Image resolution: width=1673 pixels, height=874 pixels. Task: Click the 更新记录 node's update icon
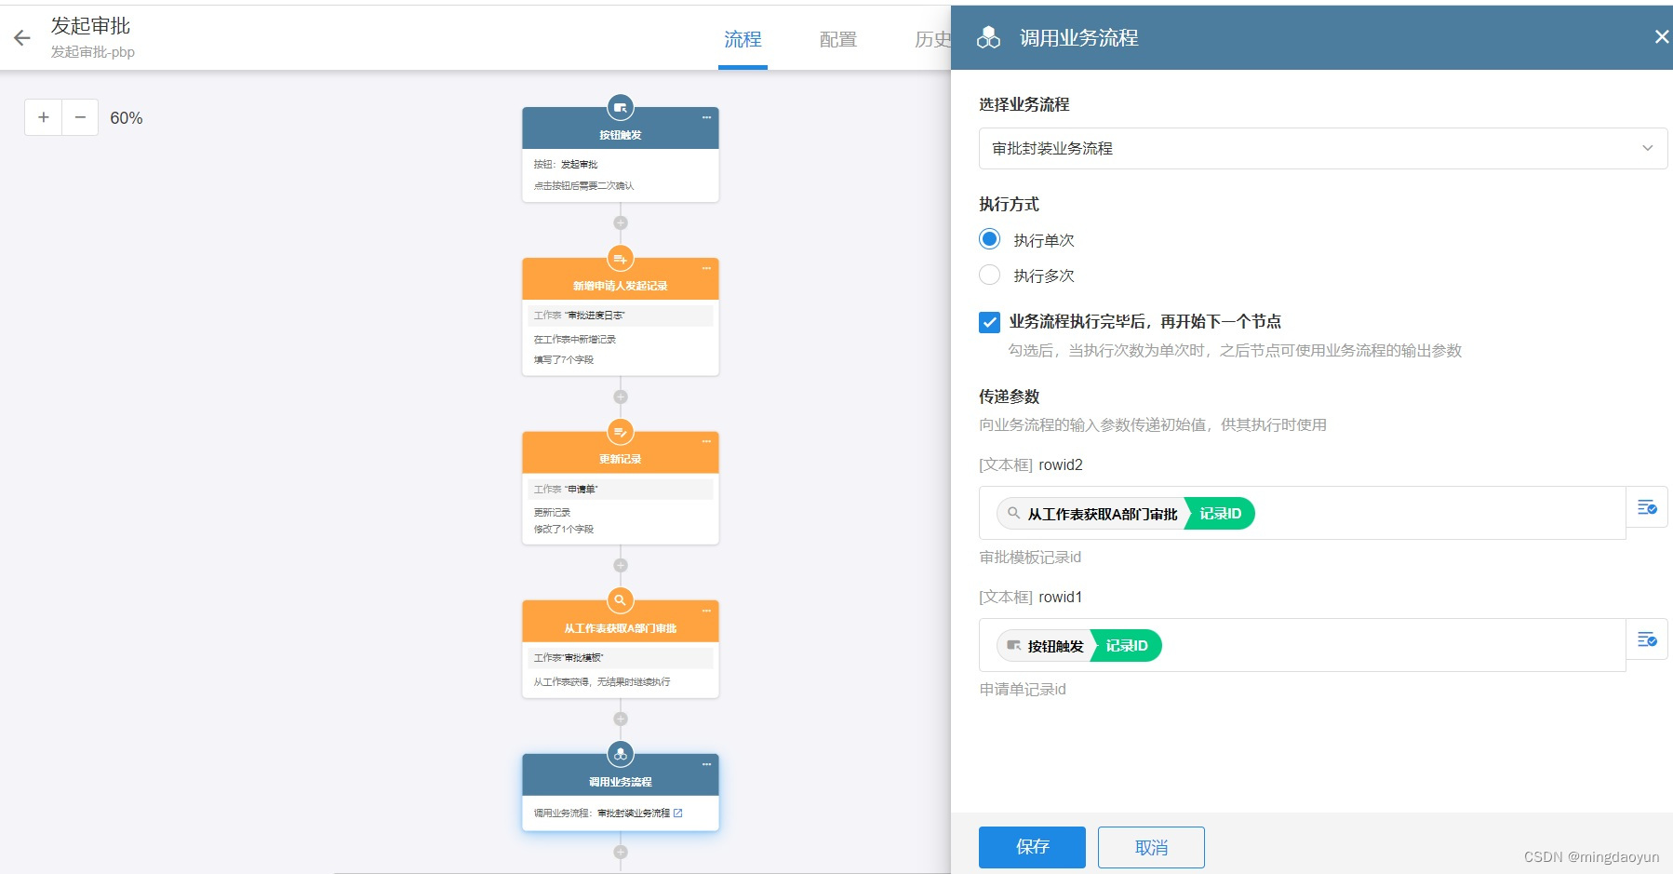point(620,432)
